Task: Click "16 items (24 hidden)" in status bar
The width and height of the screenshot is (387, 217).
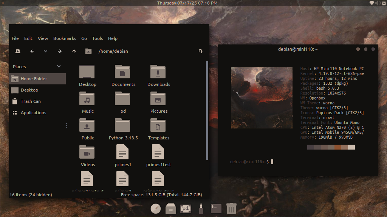Action: coord(31,195)
